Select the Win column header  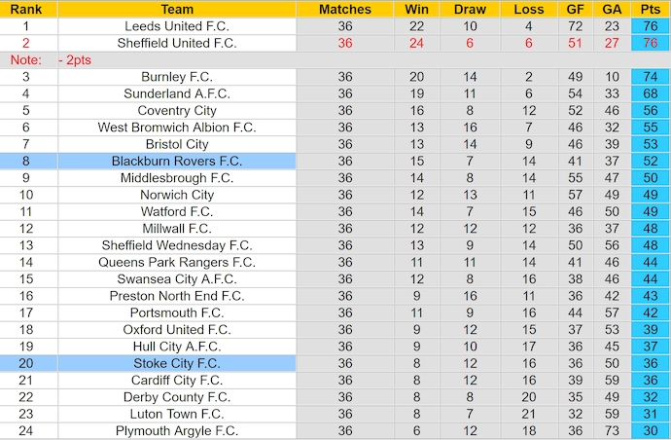pos(417,9)
